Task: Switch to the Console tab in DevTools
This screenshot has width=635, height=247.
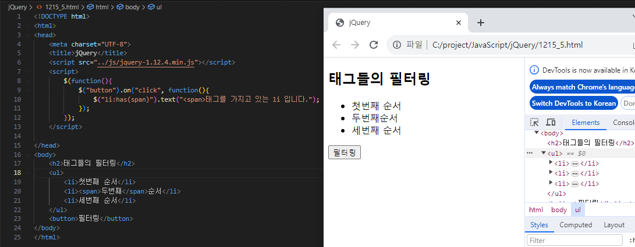Action: tap(624, 123)
